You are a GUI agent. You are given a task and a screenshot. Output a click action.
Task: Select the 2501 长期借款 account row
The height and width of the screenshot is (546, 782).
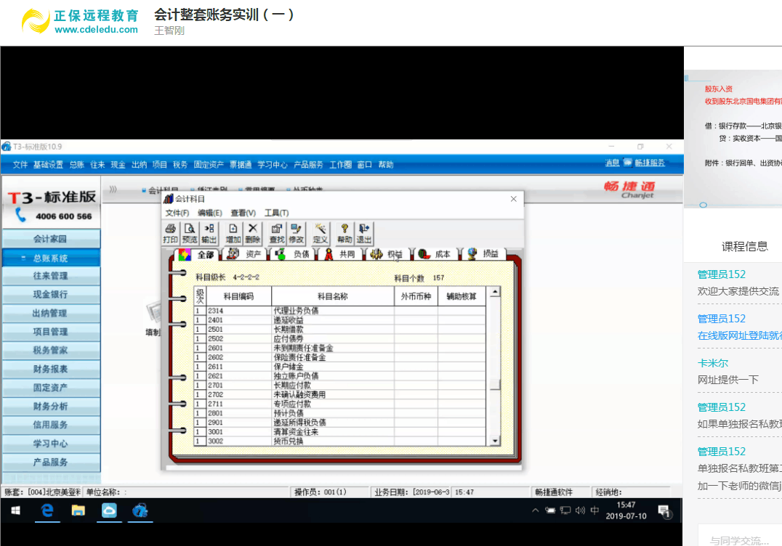[305, 329]
